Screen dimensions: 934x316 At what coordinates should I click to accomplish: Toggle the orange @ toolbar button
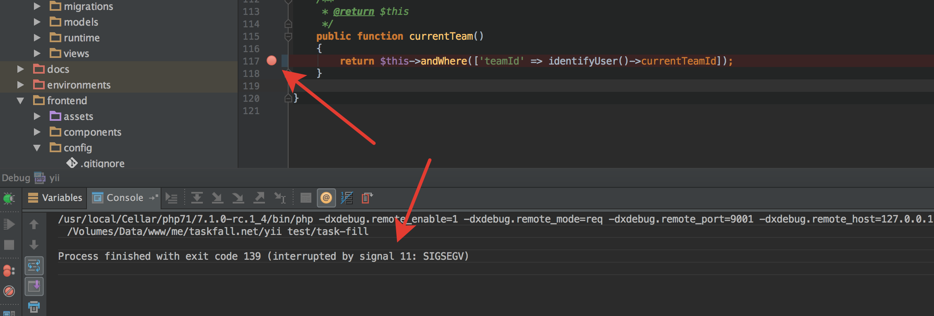coord(326,198)
